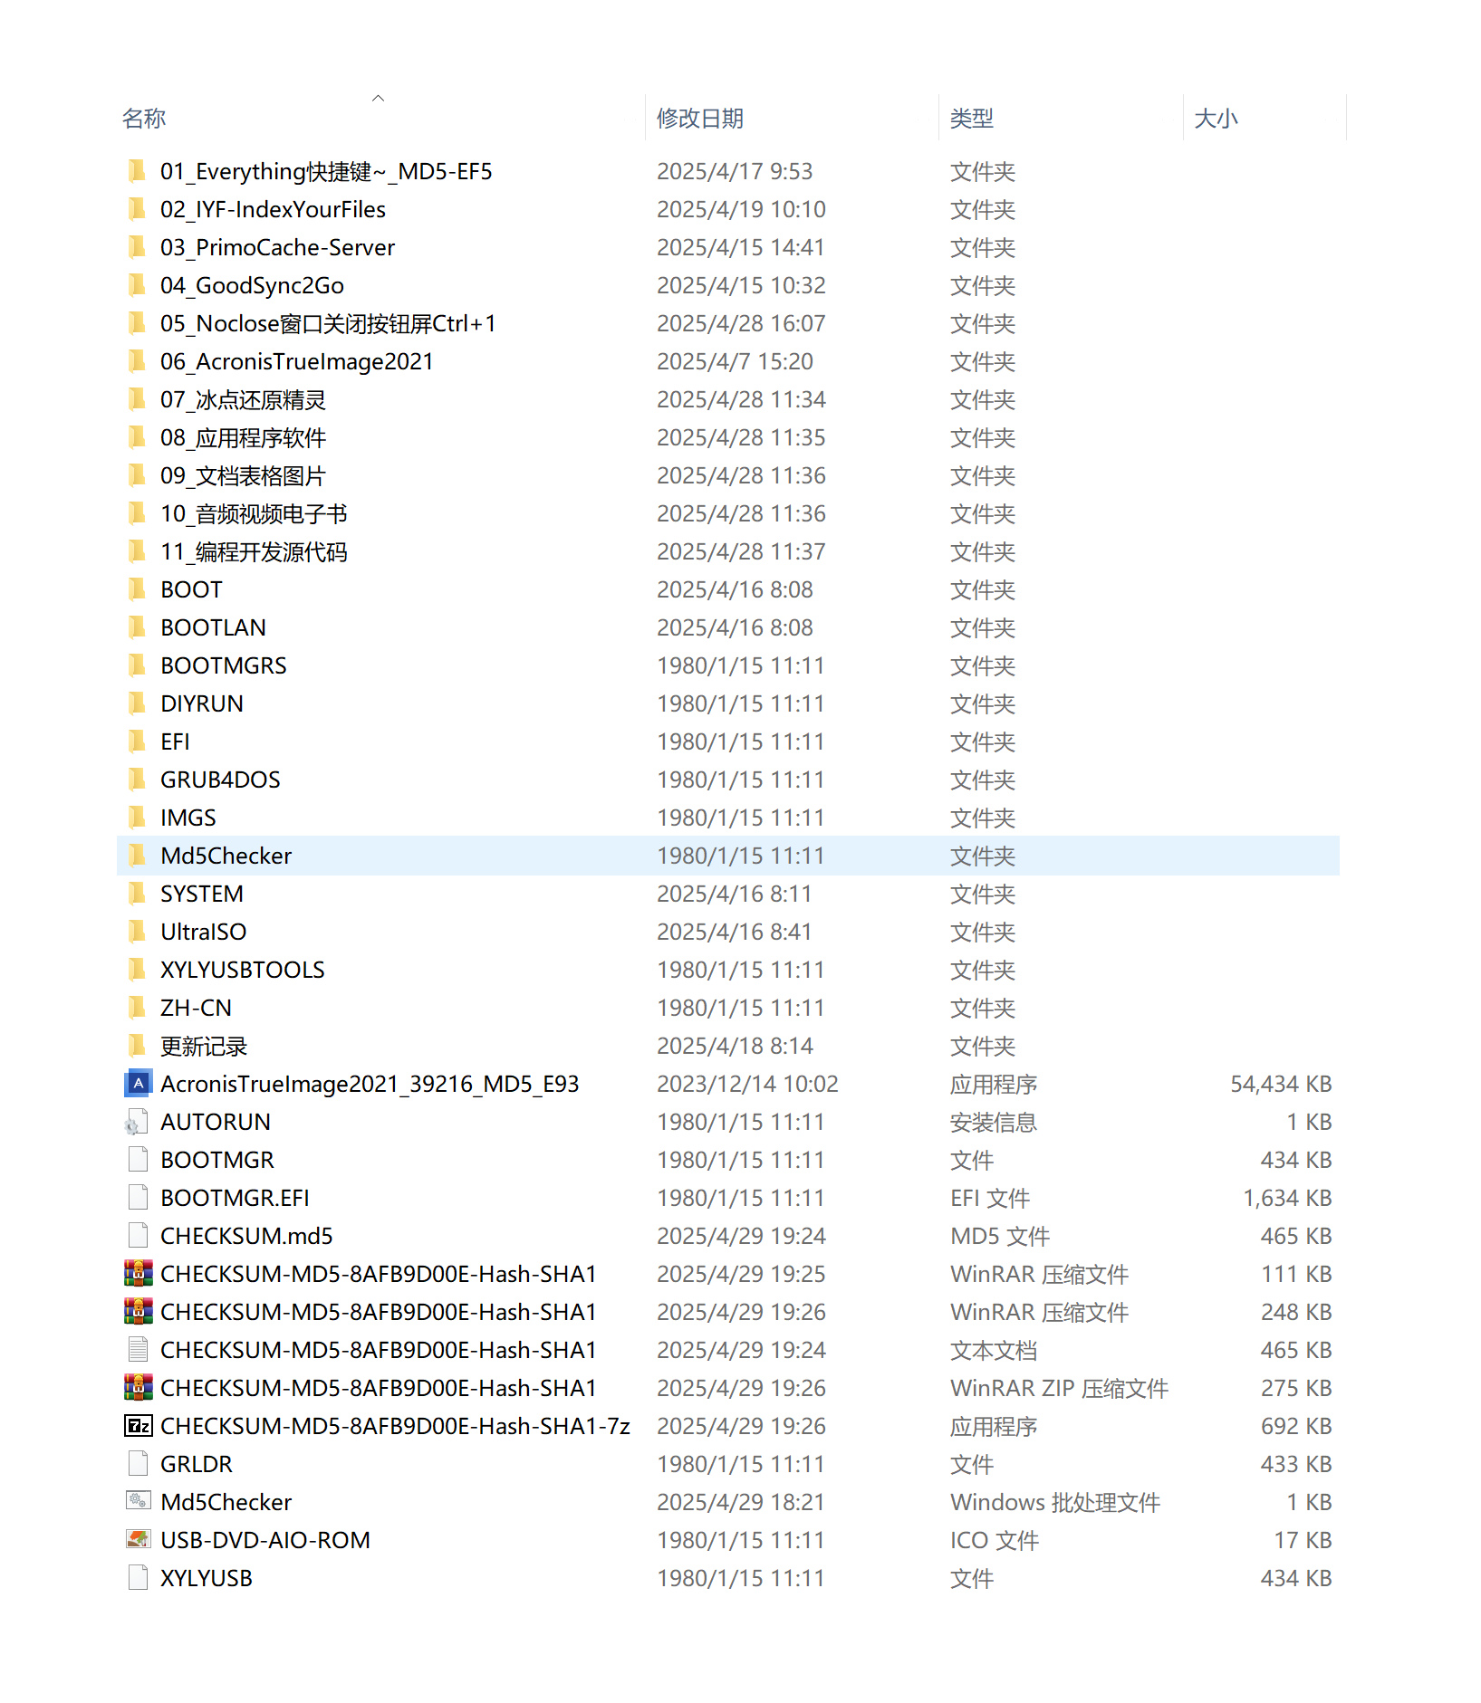The width and height of the screenshot is (1481, 1703).
Task: Select the DIYRUN folder name
Action: point(202,703)
